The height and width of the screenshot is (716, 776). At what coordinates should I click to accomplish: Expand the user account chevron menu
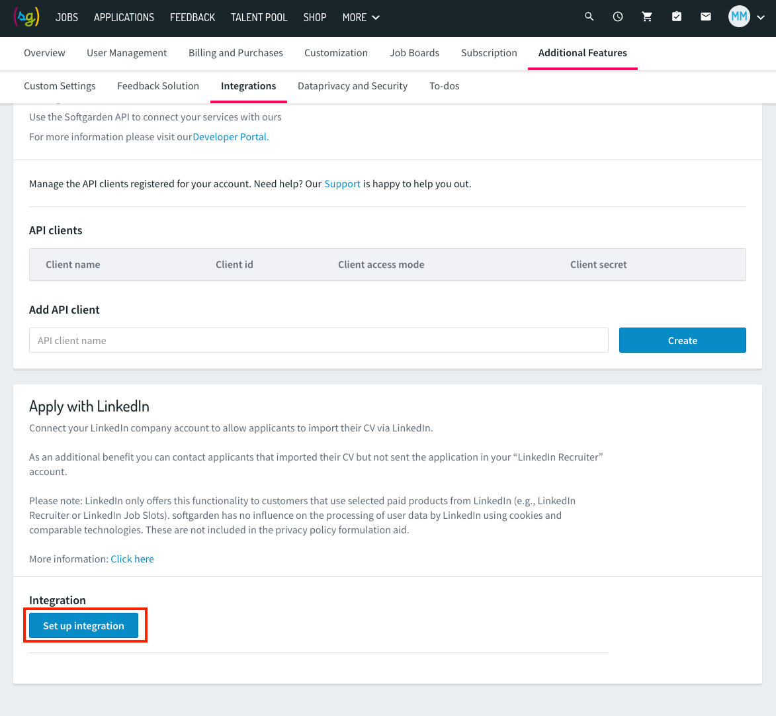[761, 17]
